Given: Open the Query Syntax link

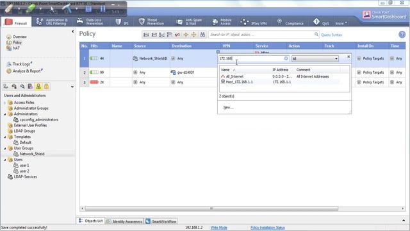Looking at the screenshot, I should pyautogui.click(x=331, y=35).
